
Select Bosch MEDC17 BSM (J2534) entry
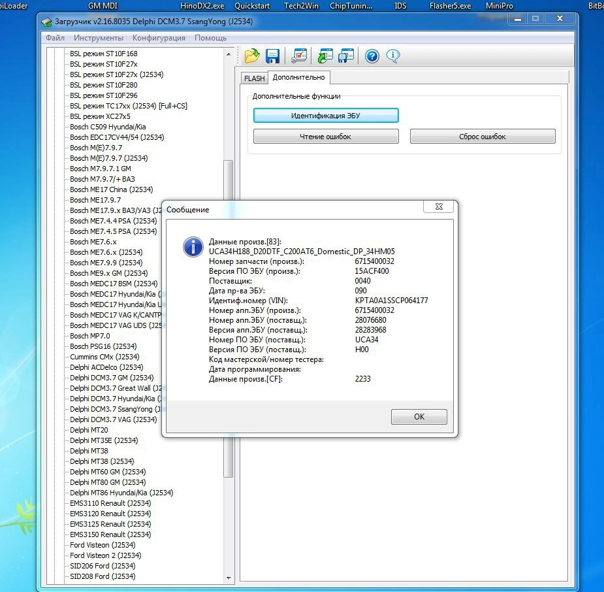pyautogui.click(x=114, y=284)
